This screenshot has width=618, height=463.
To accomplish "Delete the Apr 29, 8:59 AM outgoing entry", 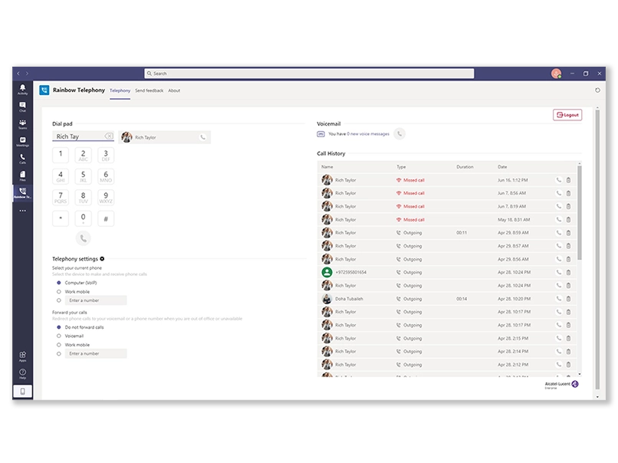I will (568, 233).
